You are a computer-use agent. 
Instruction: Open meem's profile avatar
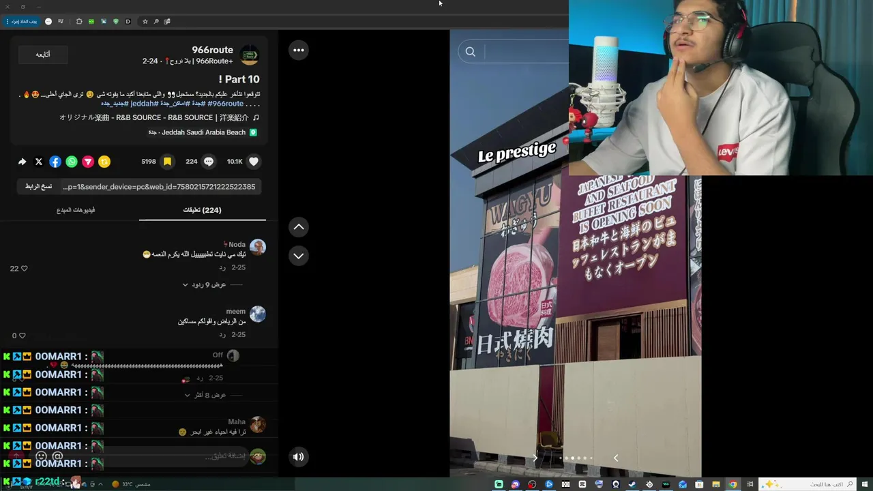click(x=258, y=314)
